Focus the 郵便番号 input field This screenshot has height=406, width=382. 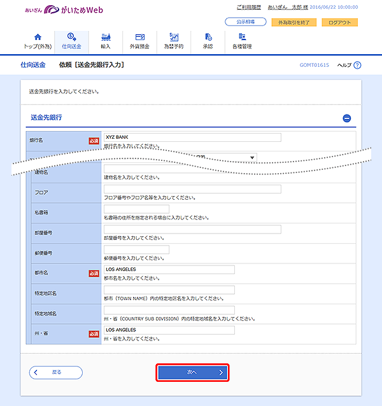136,249
